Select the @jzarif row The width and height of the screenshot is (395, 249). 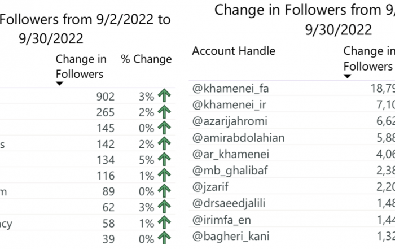click(292, 187)
